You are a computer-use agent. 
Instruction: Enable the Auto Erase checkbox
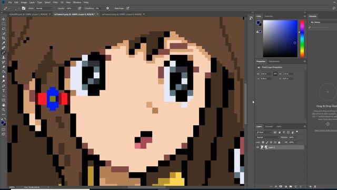pyautogui.click(x=113, y=8)
